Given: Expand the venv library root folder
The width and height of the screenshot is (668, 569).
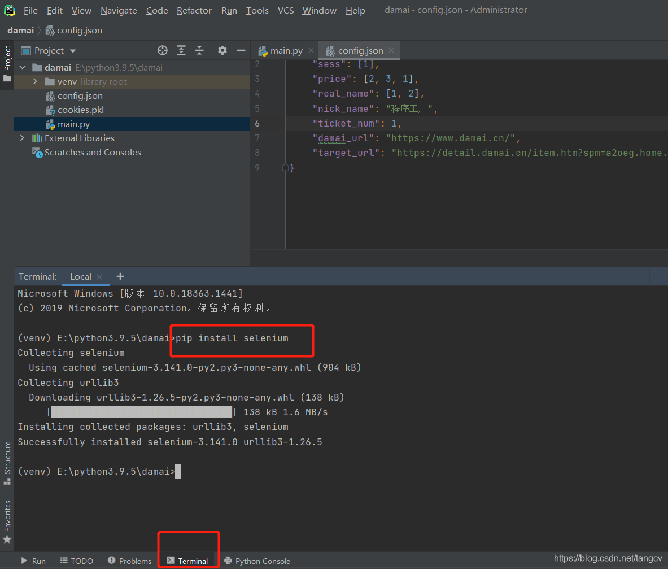Looking at the screenshot, I should tap(36, 81).
